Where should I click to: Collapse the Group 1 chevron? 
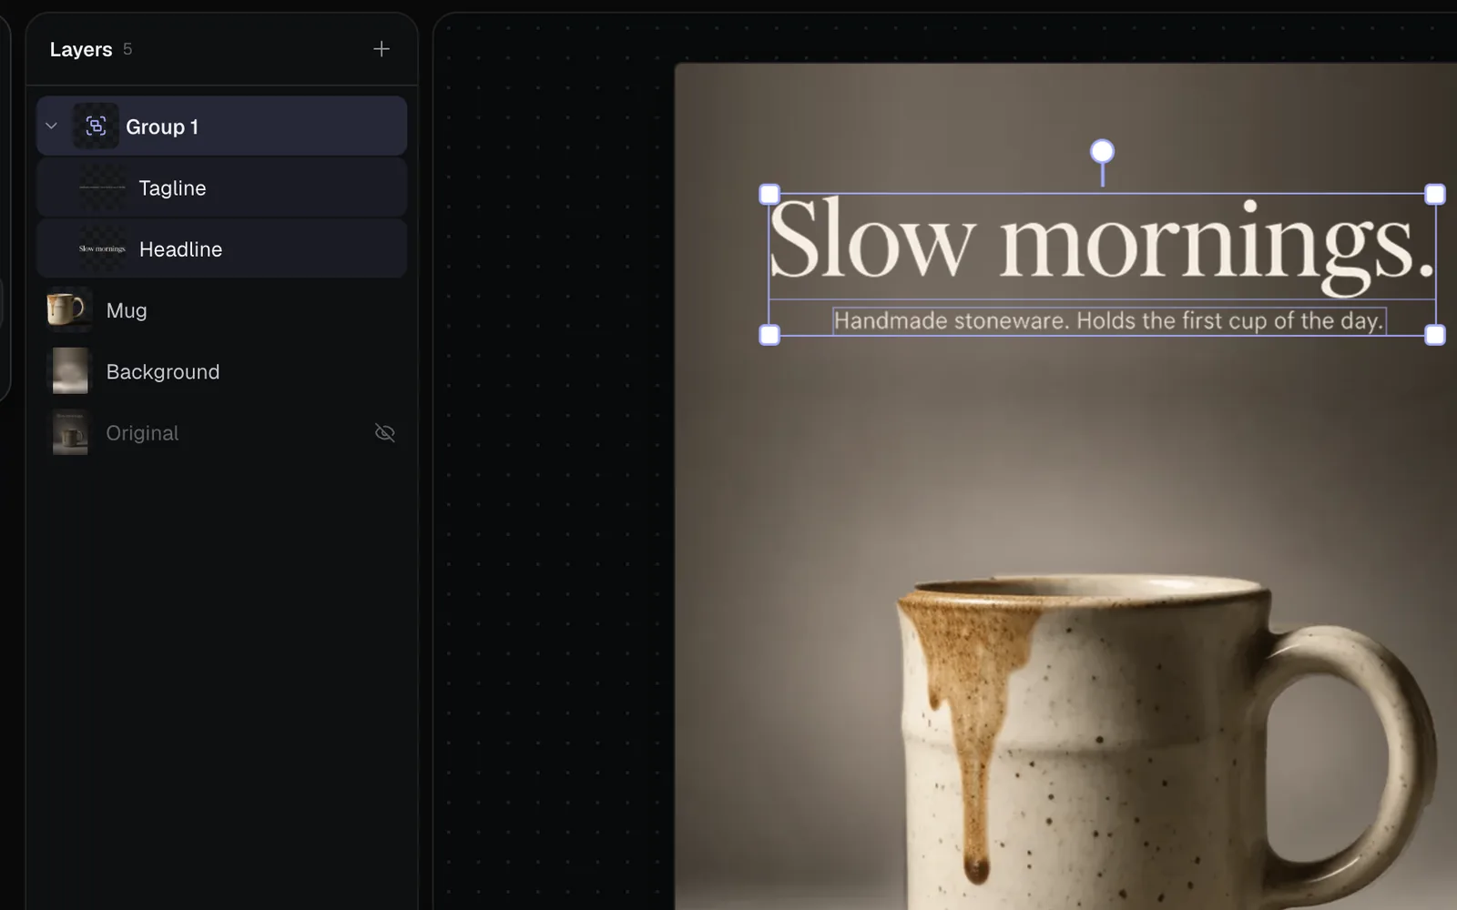click(x=52, y=126)
